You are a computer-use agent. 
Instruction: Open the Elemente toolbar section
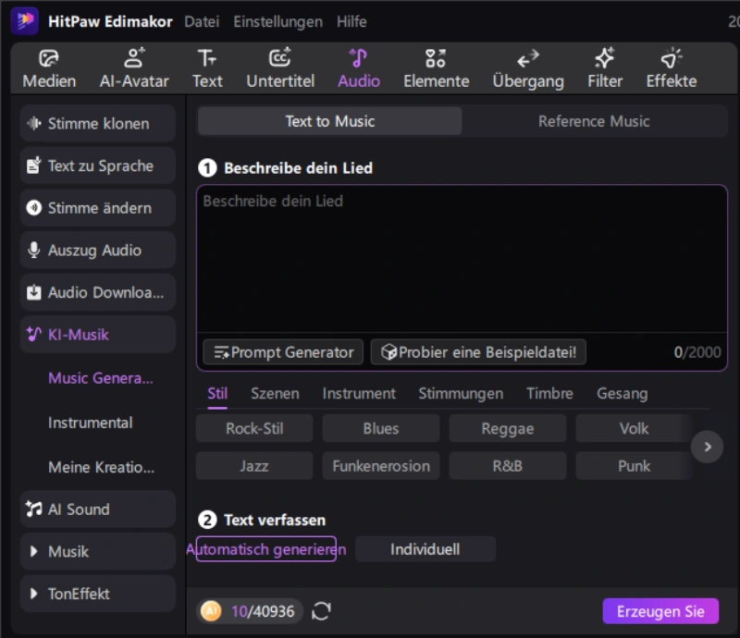(436, 69)
